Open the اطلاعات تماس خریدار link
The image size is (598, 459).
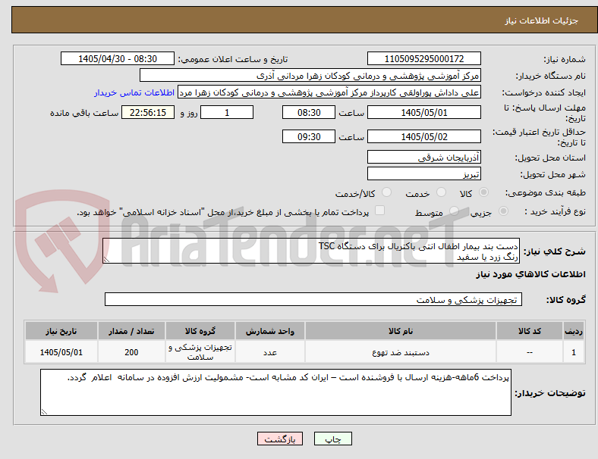(x=134, y=92)
